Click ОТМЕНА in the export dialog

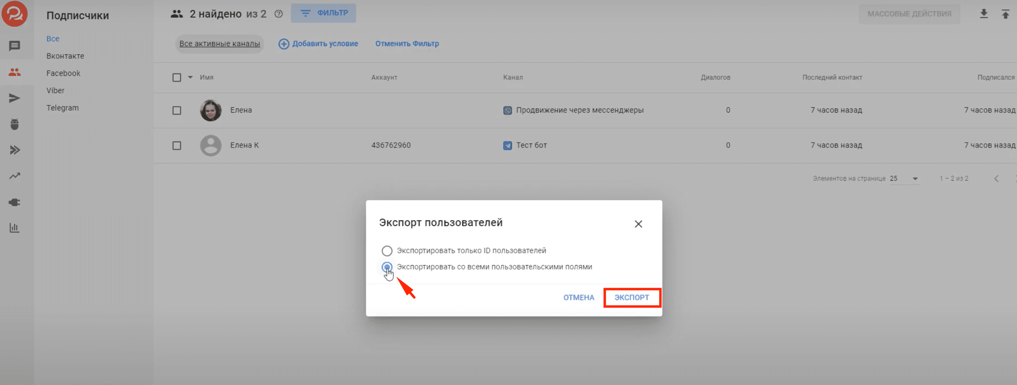tap(579, 298)
